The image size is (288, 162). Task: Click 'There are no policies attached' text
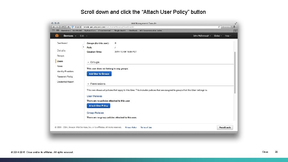click(x=108, y=101)
